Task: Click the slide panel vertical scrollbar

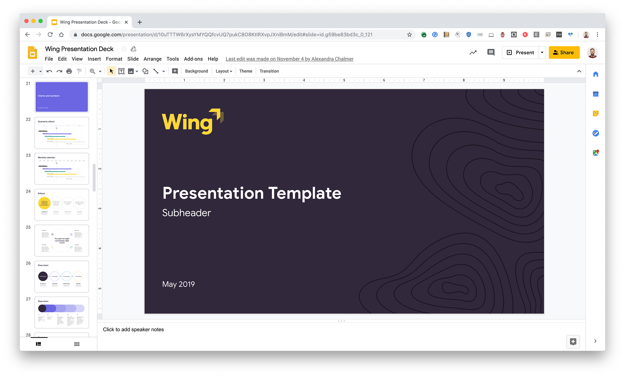Action: point(94,177)
